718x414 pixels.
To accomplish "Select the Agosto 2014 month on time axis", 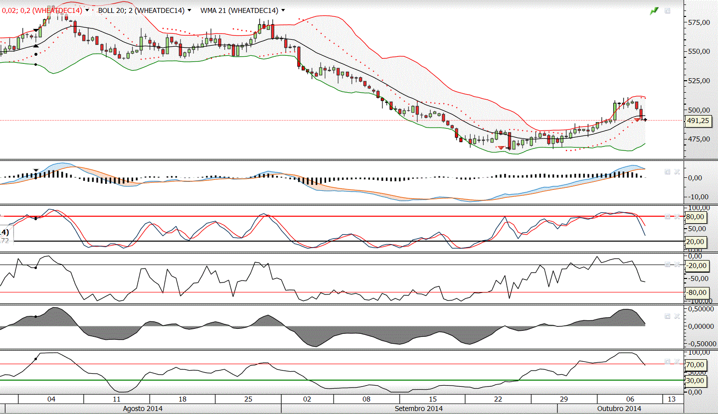I will [x=142, y=409].
